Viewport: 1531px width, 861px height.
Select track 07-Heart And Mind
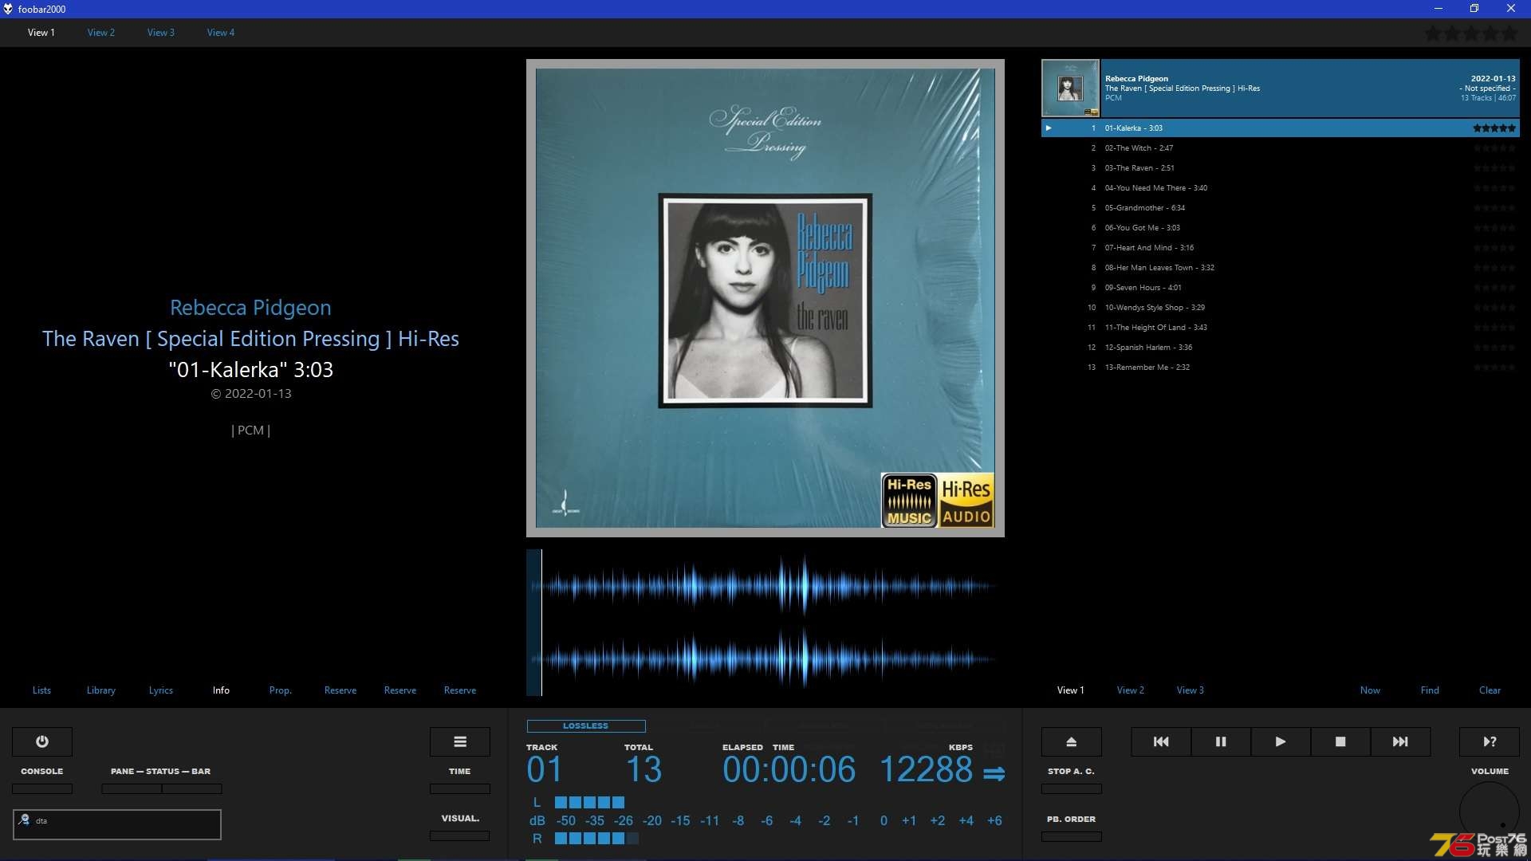point(1281,247)
